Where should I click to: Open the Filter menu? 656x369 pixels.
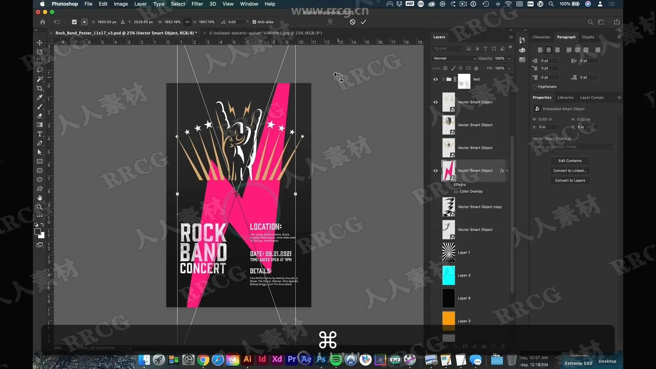coord(197,4)
